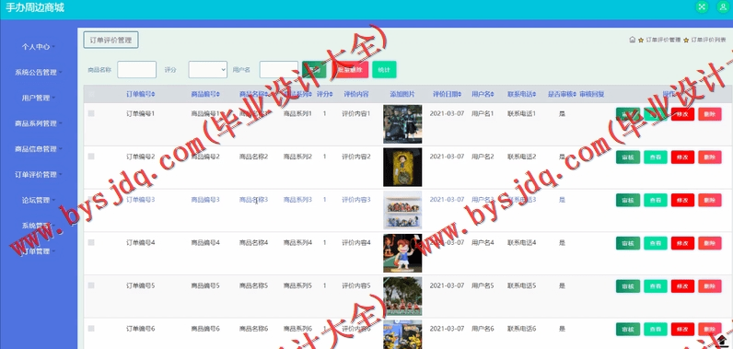Select all rows with header checkbox
Image resolution: width=733 pixels, height=349 pixels.
point(91,94)
